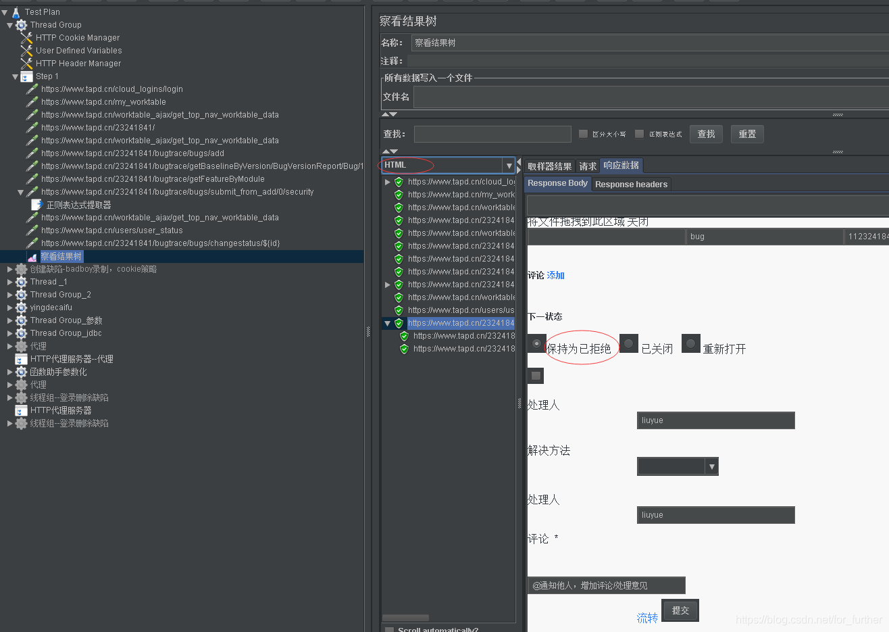Click pipette icon of users/user_status sampler

pos(32,230)
